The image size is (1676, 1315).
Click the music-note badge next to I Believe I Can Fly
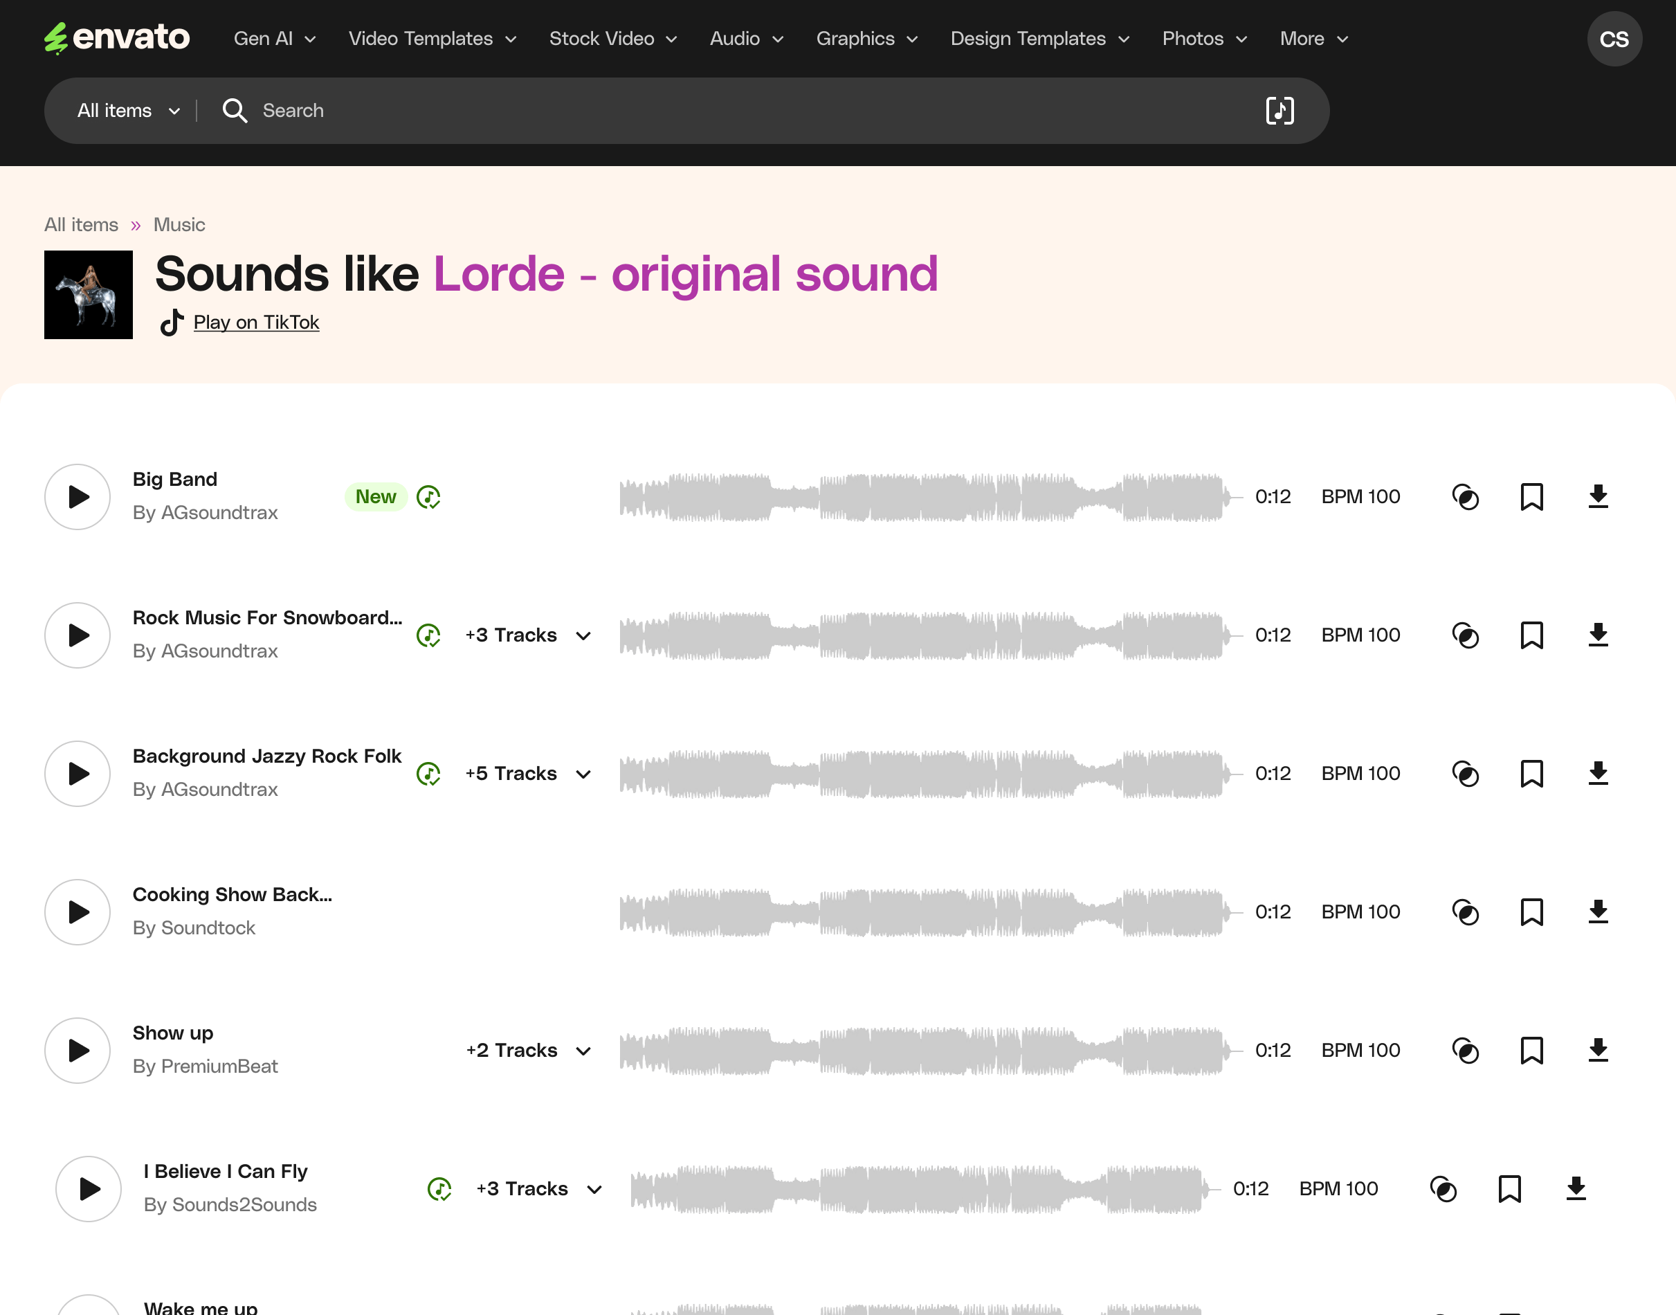439,1189
